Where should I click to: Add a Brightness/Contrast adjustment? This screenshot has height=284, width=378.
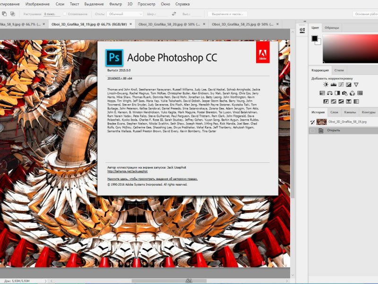326,85
